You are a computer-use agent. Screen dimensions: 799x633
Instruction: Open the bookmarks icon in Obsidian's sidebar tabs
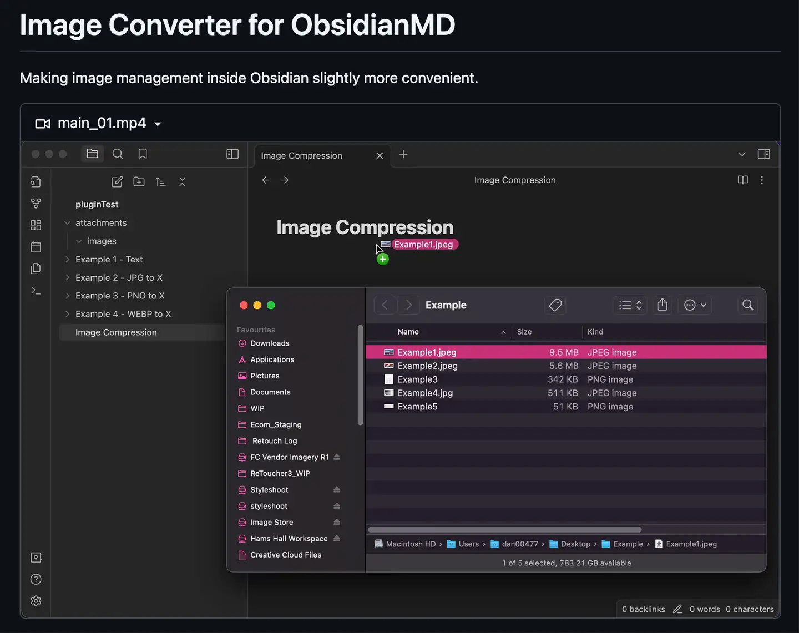(143, 154)
